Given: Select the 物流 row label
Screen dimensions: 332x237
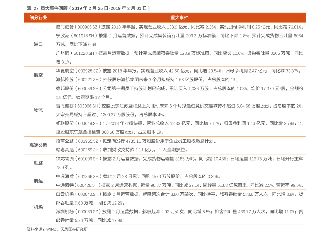Looking at the screenshot, I should tap(38, 110).
